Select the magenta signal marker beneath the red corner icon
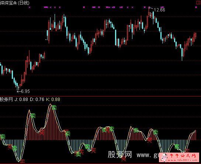This screenshot has height=164, width=201. click(x=196, y=7)
